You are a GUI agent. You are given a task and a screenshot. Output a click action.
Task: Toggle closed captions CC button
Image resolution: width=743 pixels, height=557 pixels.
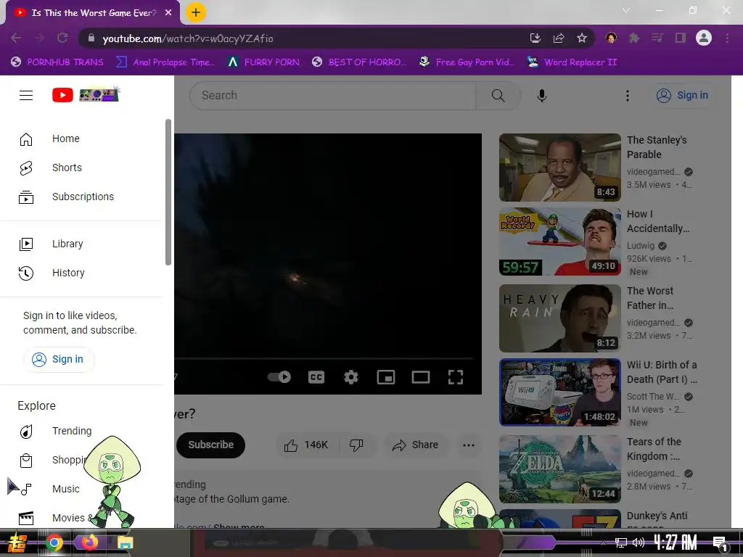[316, 377]
